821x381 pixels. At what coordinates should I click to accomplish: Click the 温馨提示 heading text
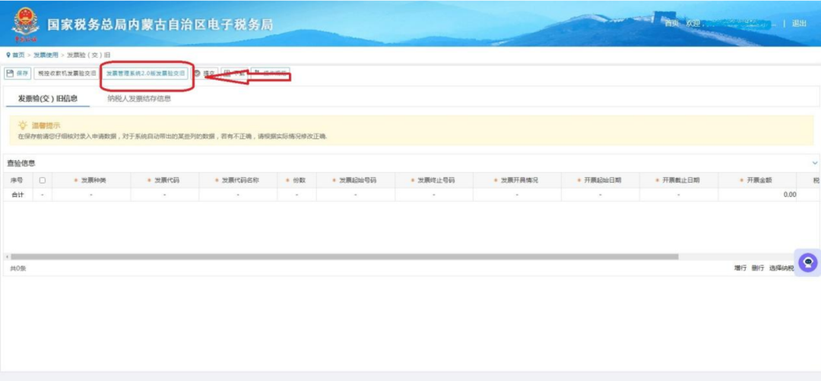pos(46,125)
